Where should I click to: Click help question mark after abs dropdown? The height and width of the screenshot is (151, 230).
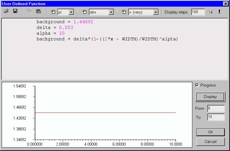tap(117, 12)
